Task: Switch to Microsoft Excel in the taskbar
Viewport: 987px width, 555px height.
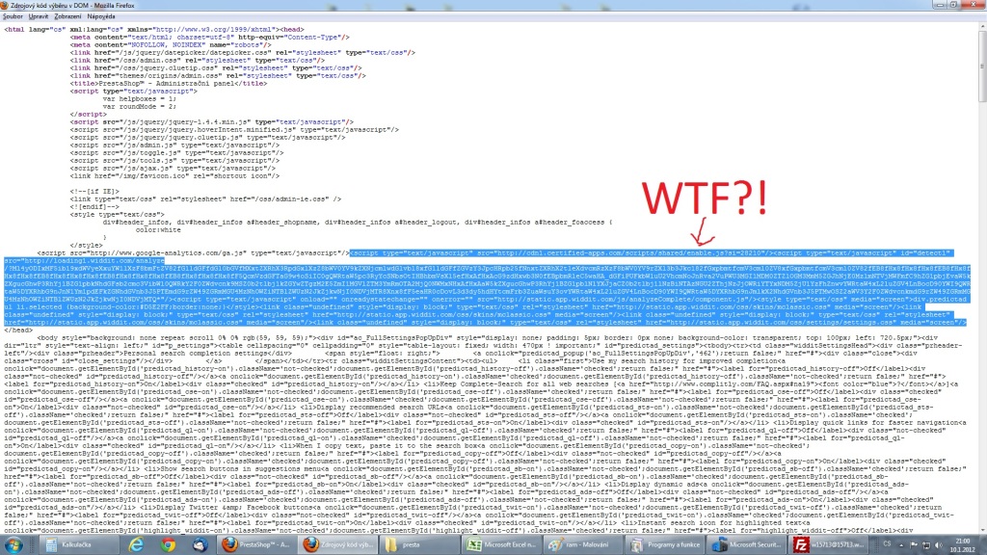Action: coord(501,545)
